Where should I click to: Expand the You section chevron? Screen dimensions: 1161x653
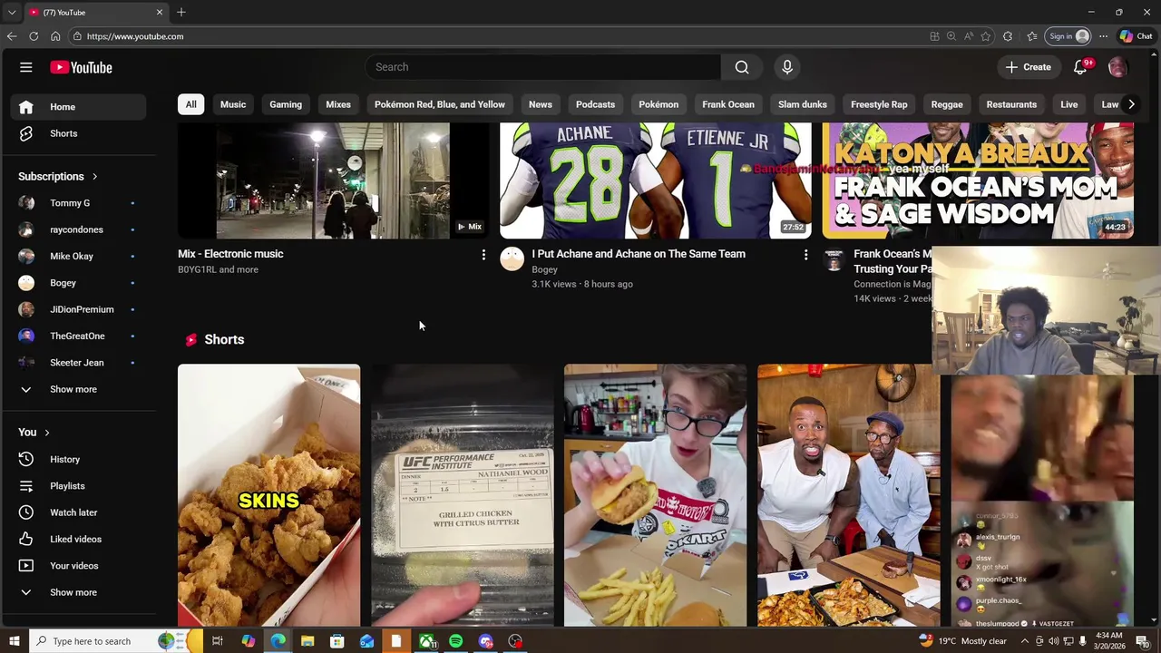point(47,433)
